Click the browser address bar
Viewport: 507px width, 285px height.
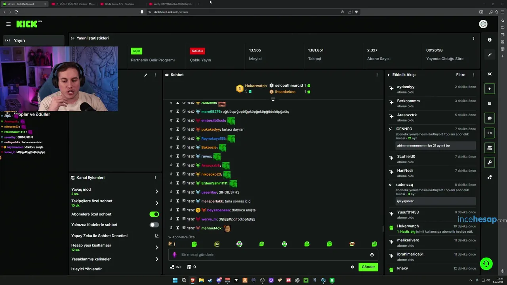246,12
